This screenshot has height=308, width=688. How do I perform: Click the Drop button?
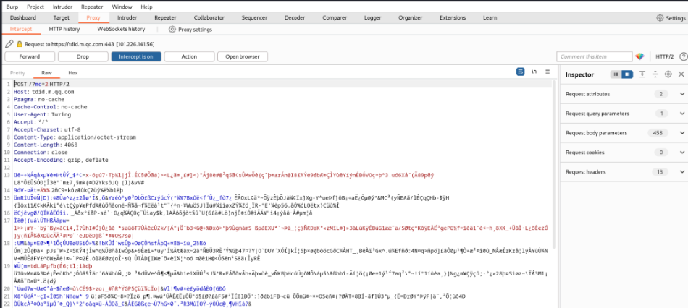(x=83, y=56)
